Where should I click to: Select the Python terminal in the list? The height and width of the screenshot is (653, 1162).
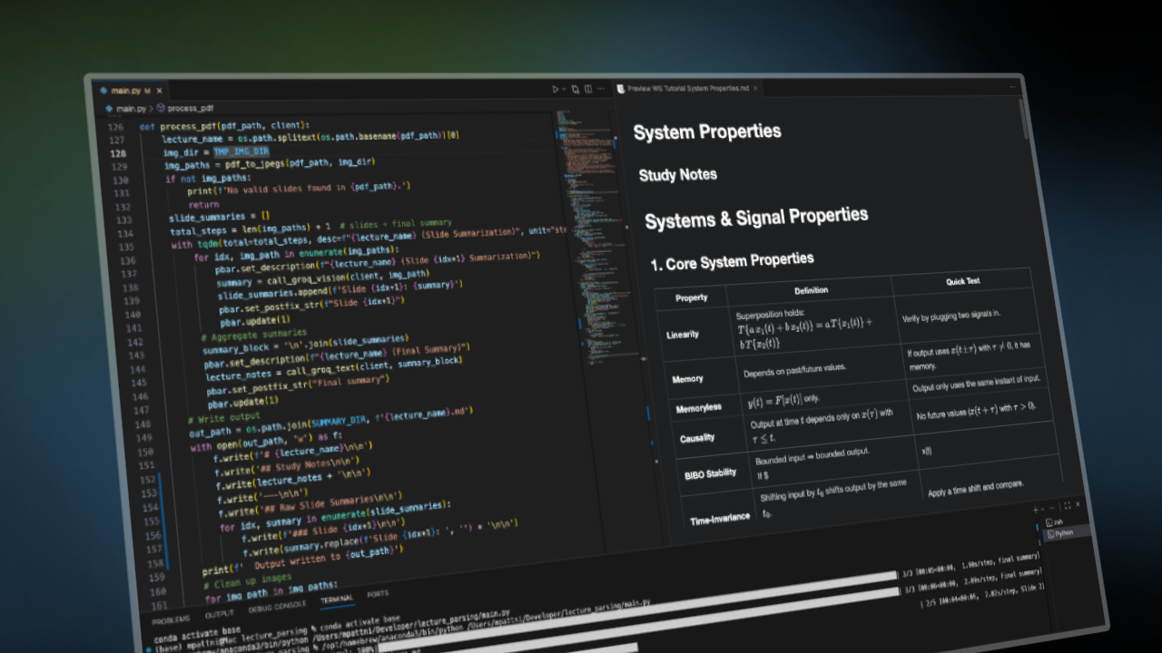pos(1063,533)
